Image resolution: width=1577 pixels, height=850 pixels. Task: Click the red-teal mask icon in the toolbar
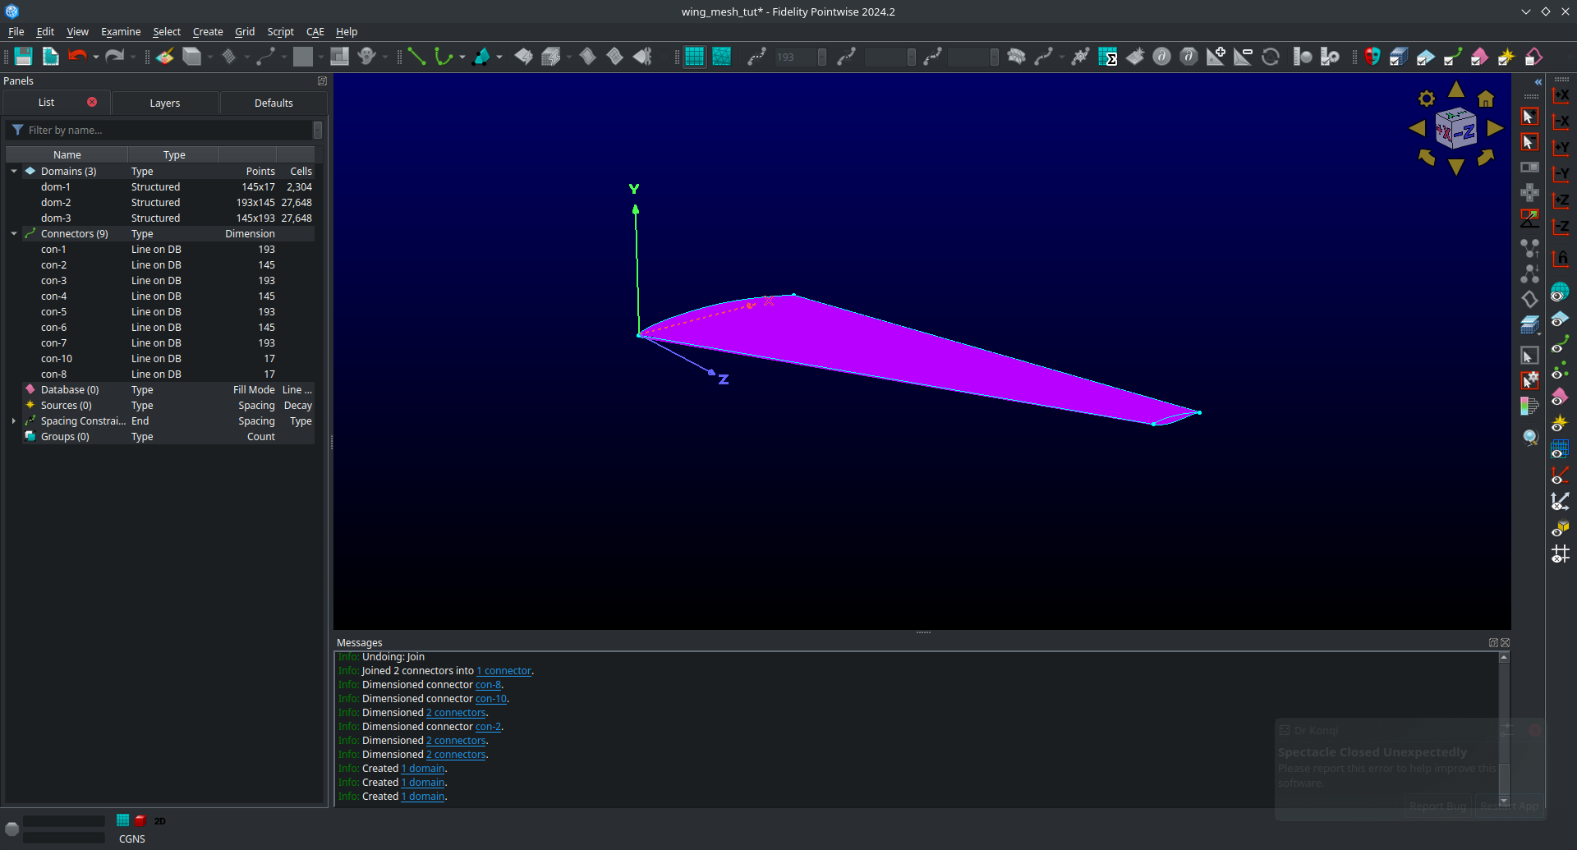(x=1372, y=56)
